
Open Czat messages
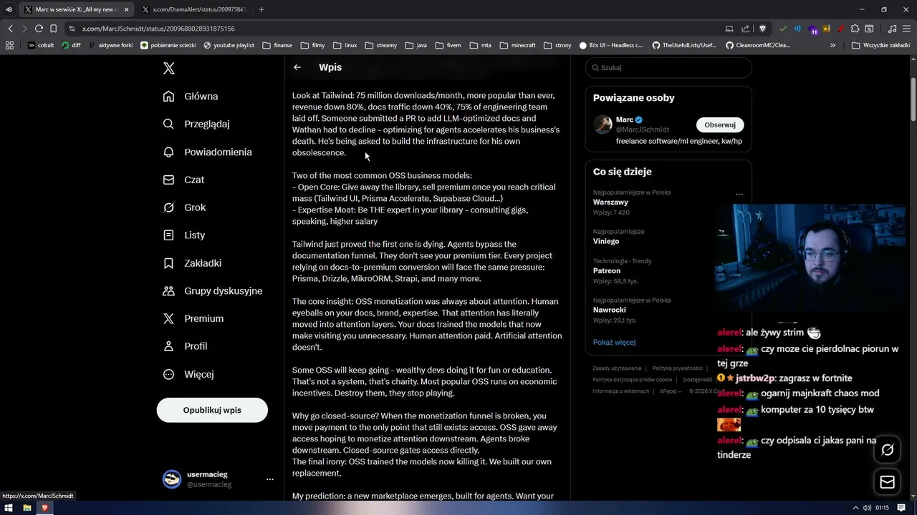[x=183, y=180]
